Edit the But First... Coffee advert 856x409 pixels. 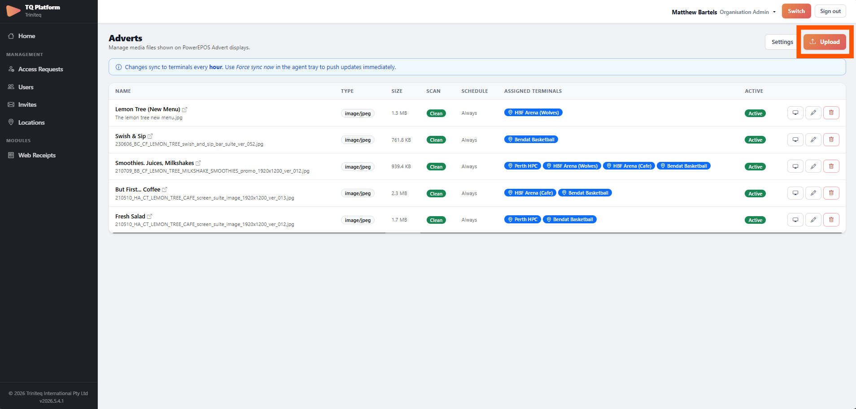coord(813,193)
